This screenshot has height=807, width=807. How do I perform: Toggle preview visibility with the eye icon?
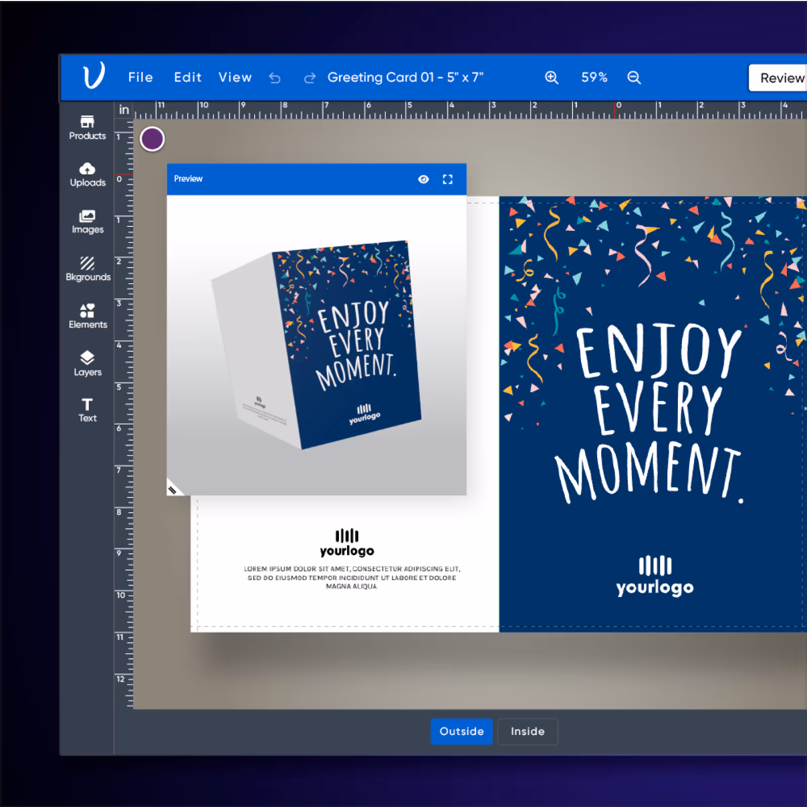(x=423, y=179)
